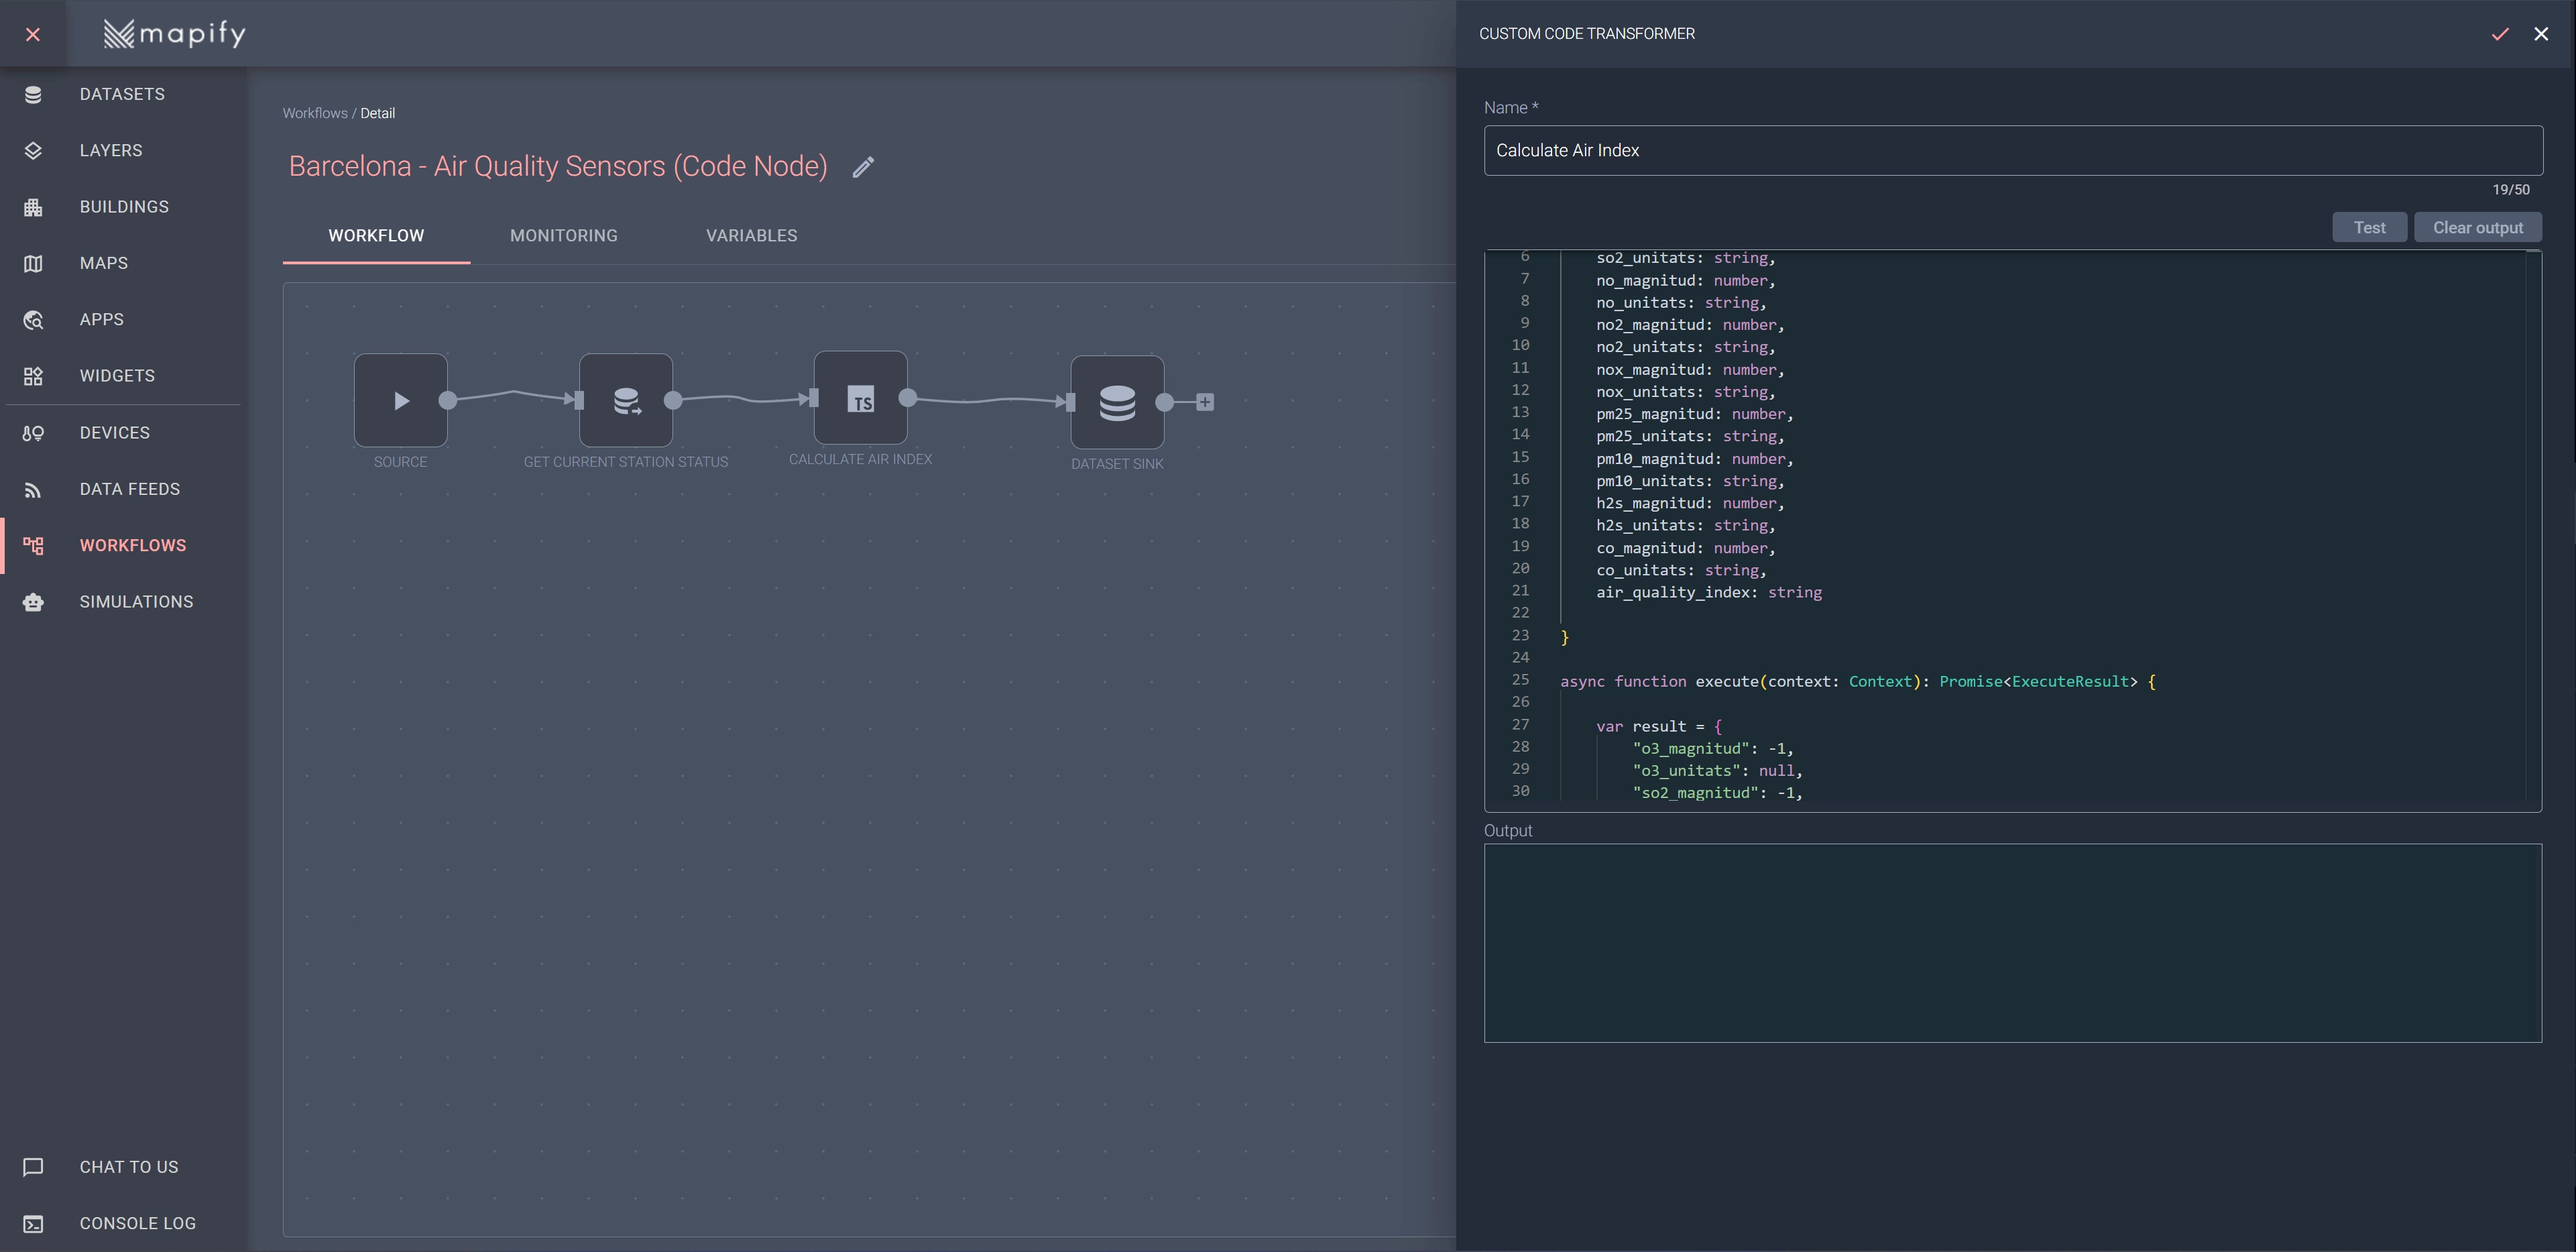This screenshot has height=1252, width=2576.
Task: Open the Maps sidebar icon
Action: (x=33, y=263)
